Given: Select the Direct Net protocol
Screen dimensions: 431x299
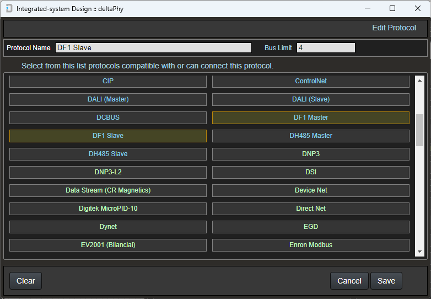Looking at the screenshot, I should pos(311,208).
